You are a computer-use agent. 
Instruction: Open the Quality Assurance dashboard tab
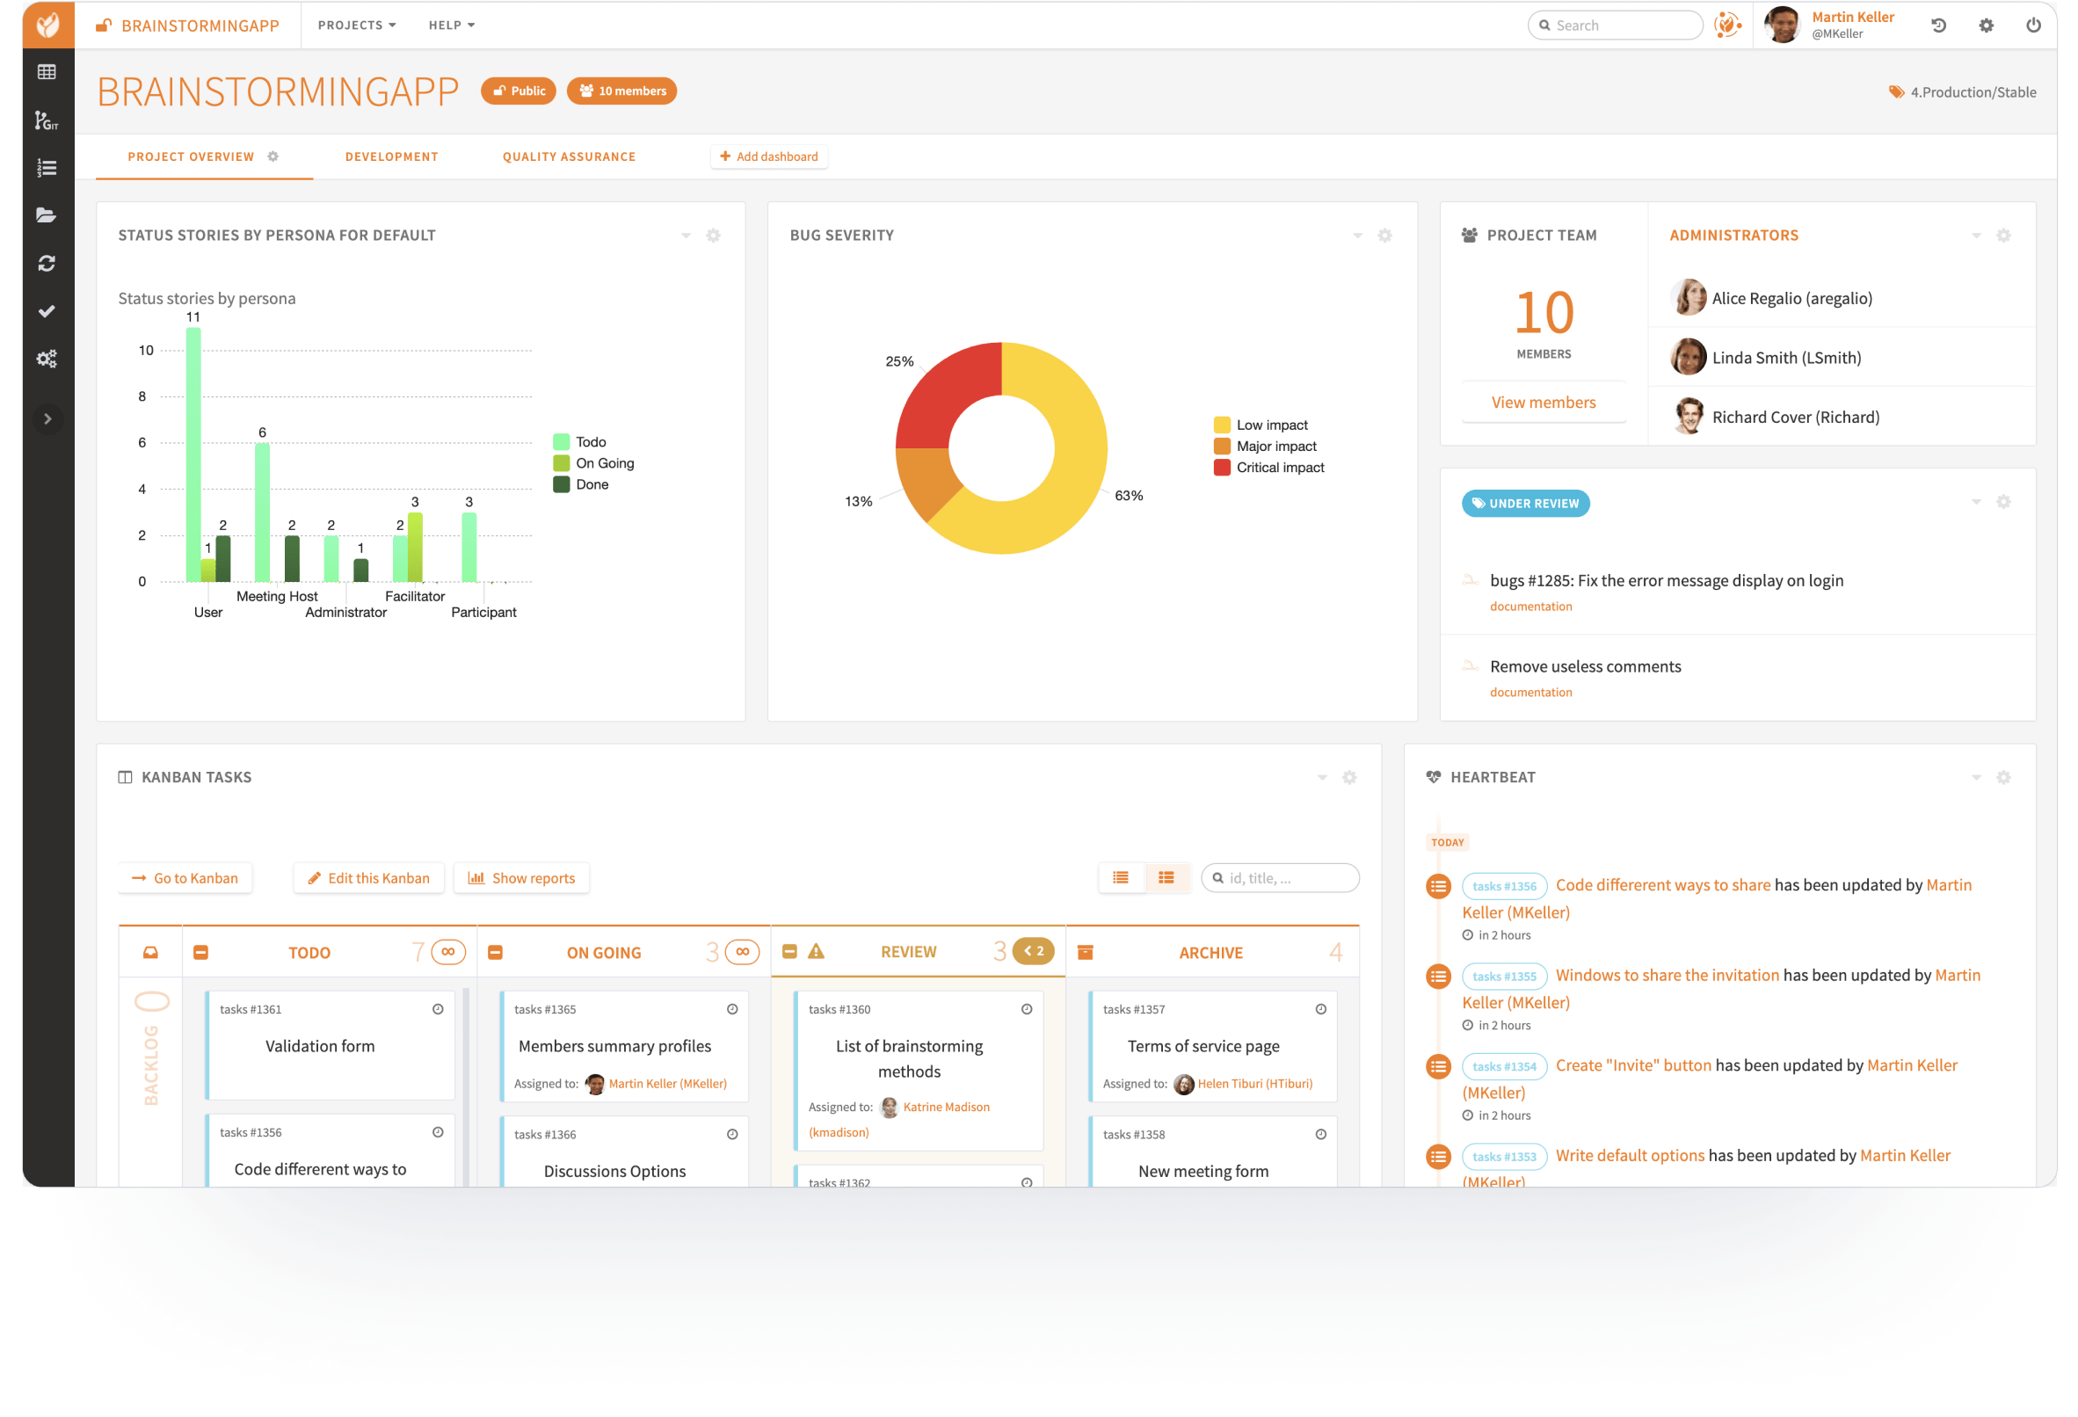coord(569,156)
